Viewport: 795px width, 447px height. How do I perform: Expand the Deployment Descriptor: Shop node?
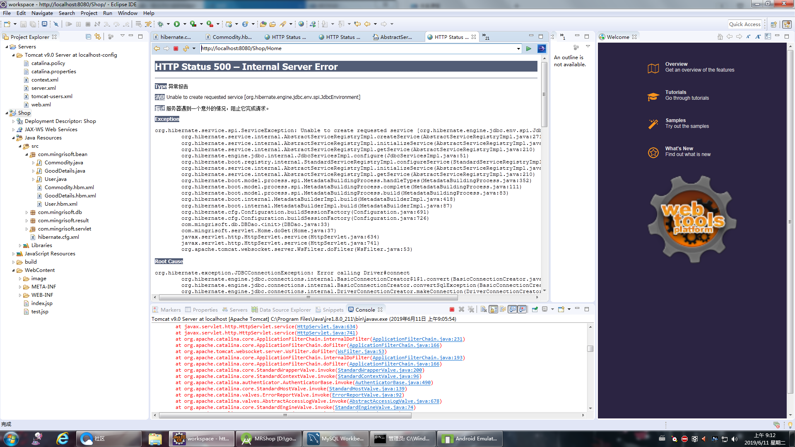point(13,121)
